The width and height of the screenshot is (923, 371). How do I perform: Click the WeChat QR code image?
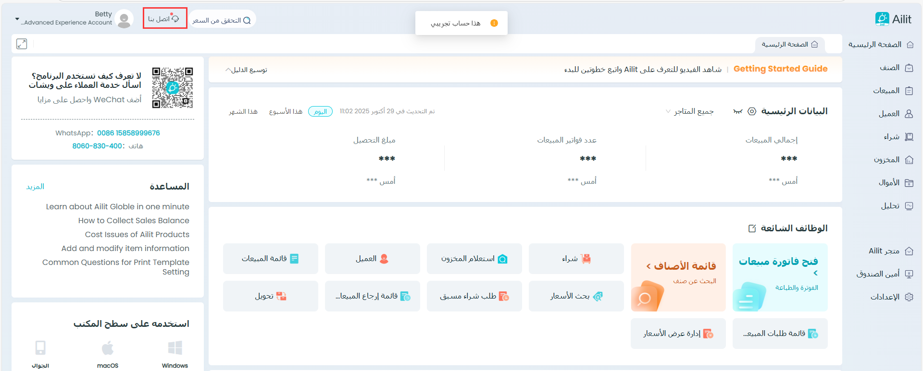pos(173,88)
